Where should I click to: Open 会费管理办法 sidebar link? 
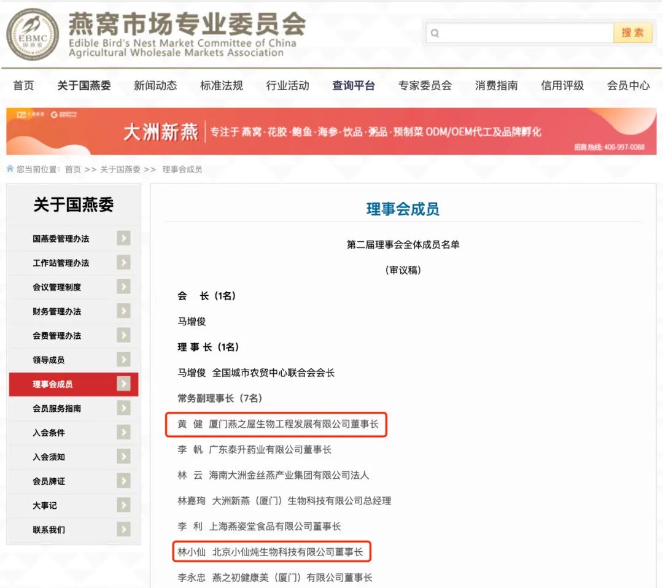tap(56, 336)
